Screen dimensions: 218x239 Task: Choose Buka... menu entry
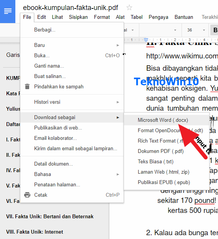pos(72,55)
